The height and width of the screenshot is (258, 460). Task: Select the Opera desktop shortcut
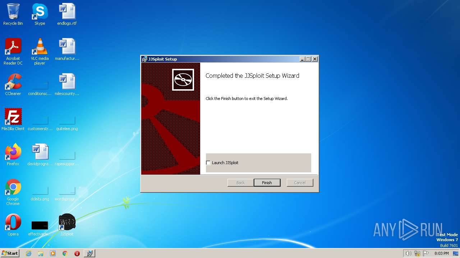click(x=13, y=225)
